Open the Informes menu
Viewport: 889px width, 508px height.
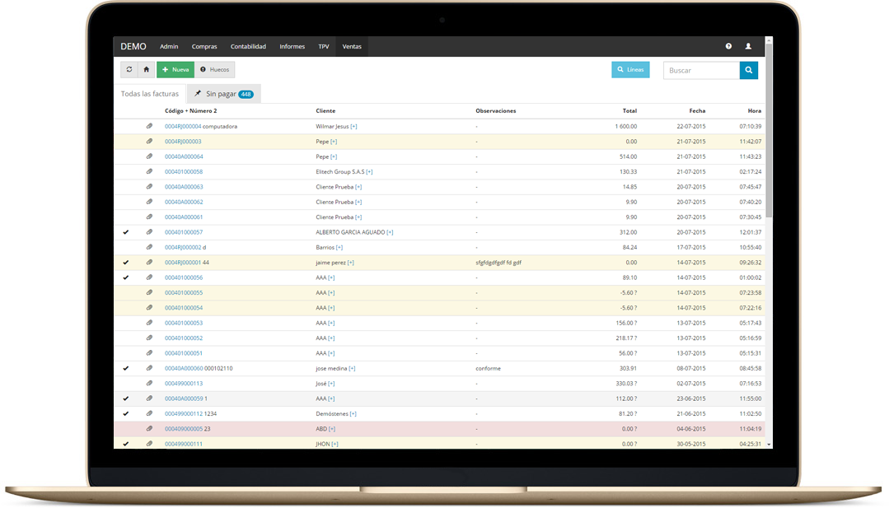point(292,46)
